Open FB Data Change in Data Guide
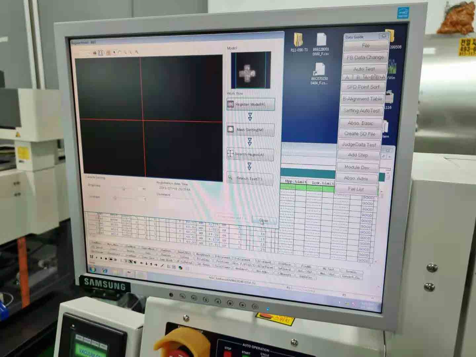The height and width of the screenshot is (357, 476). [365, 58]
